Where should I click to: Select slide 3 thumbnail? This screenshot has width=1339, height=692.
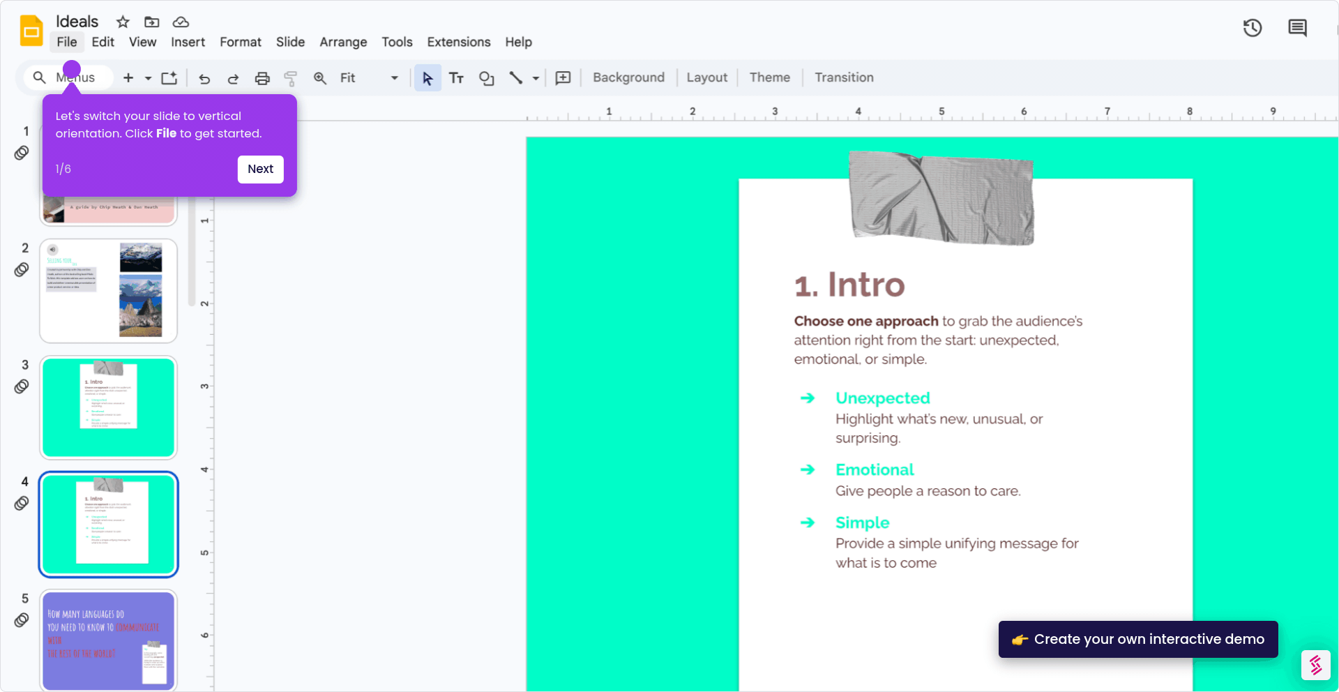(x=108, y=407)
